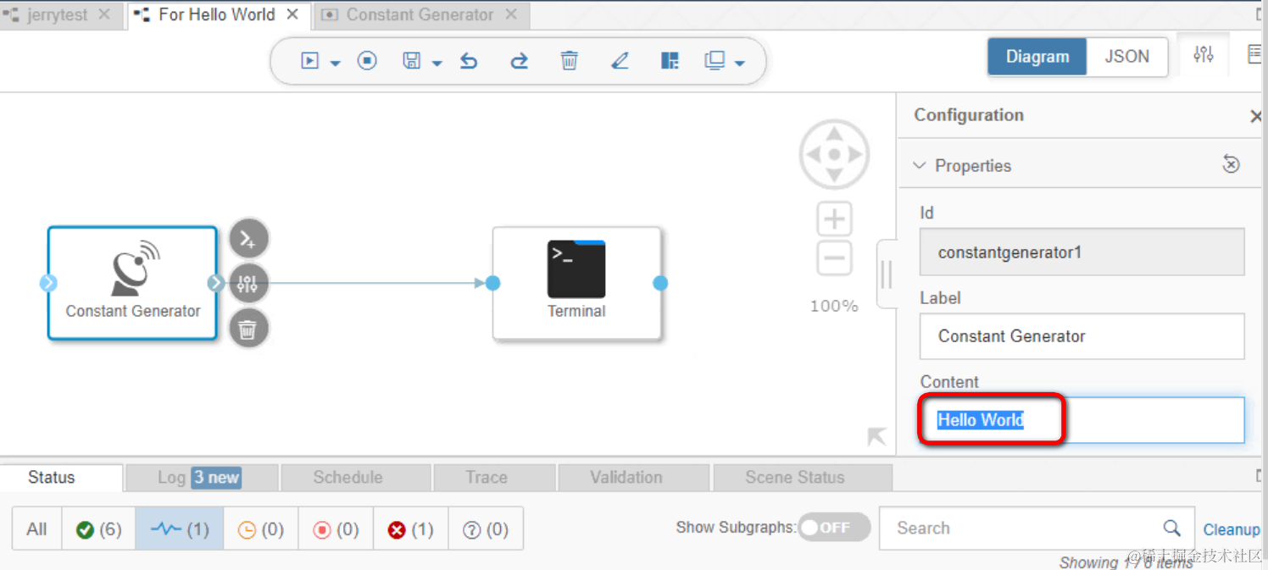1268x570 pixels.
Task: Click the status Search field
Action: click(1037, 528)
